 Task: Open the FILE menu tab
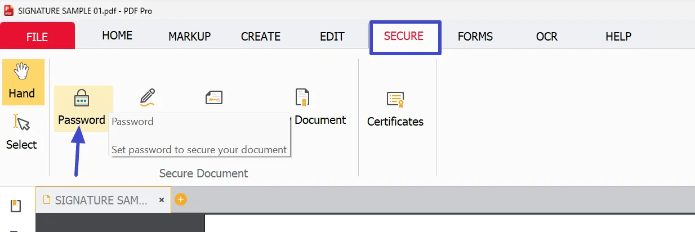(38, 37)
